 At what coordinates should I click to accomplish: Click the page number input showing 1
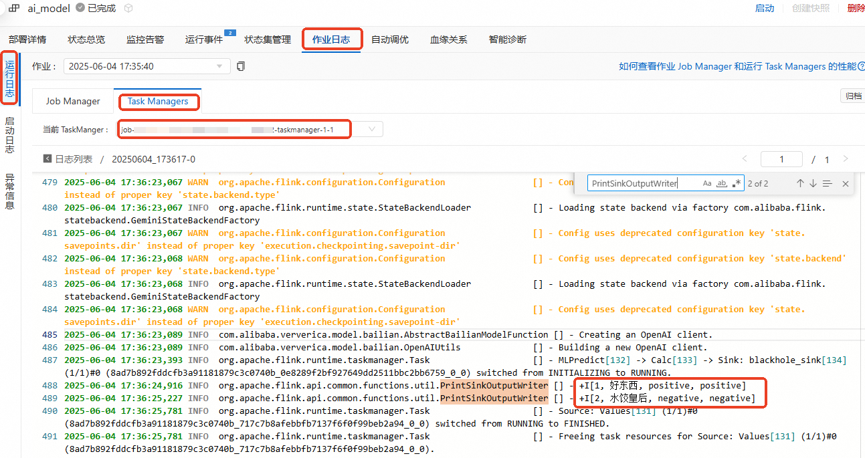[x=781, y=159]
